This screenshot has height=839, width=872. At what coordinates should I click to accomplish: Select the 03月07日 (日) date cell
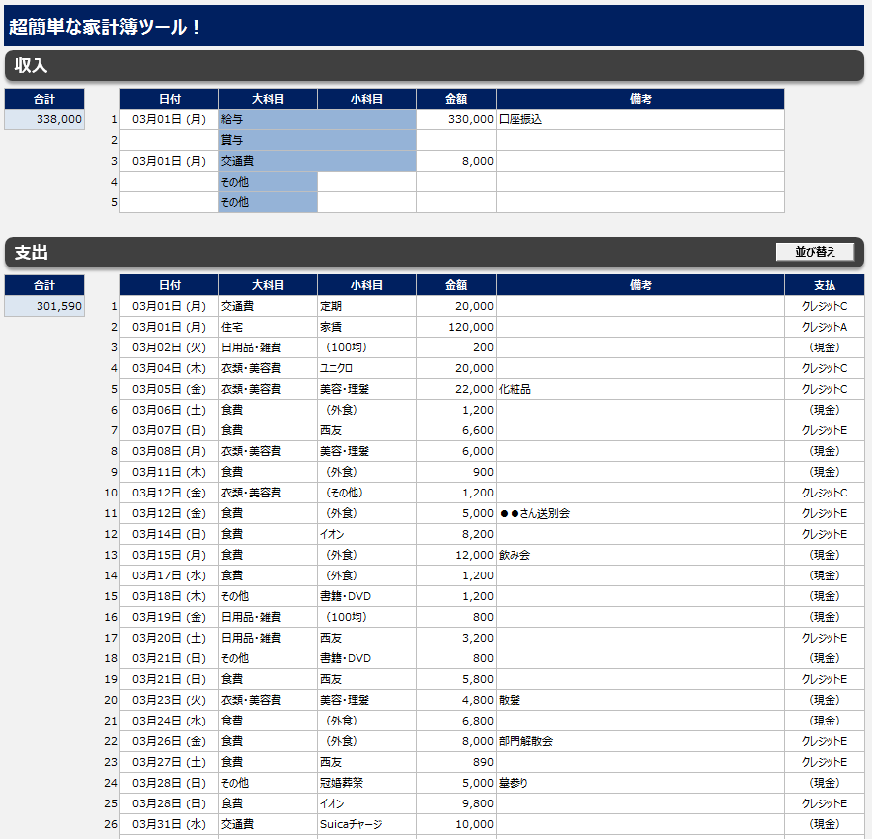tap(169, 431)
